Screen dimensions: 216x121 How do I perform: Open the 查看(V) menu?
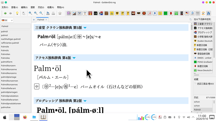click(x=15, y=7)
